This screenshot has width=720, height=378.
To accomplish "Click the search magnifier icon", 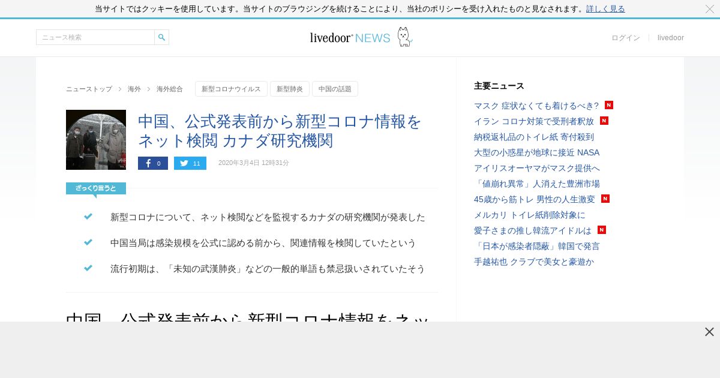I will (161, 37).
